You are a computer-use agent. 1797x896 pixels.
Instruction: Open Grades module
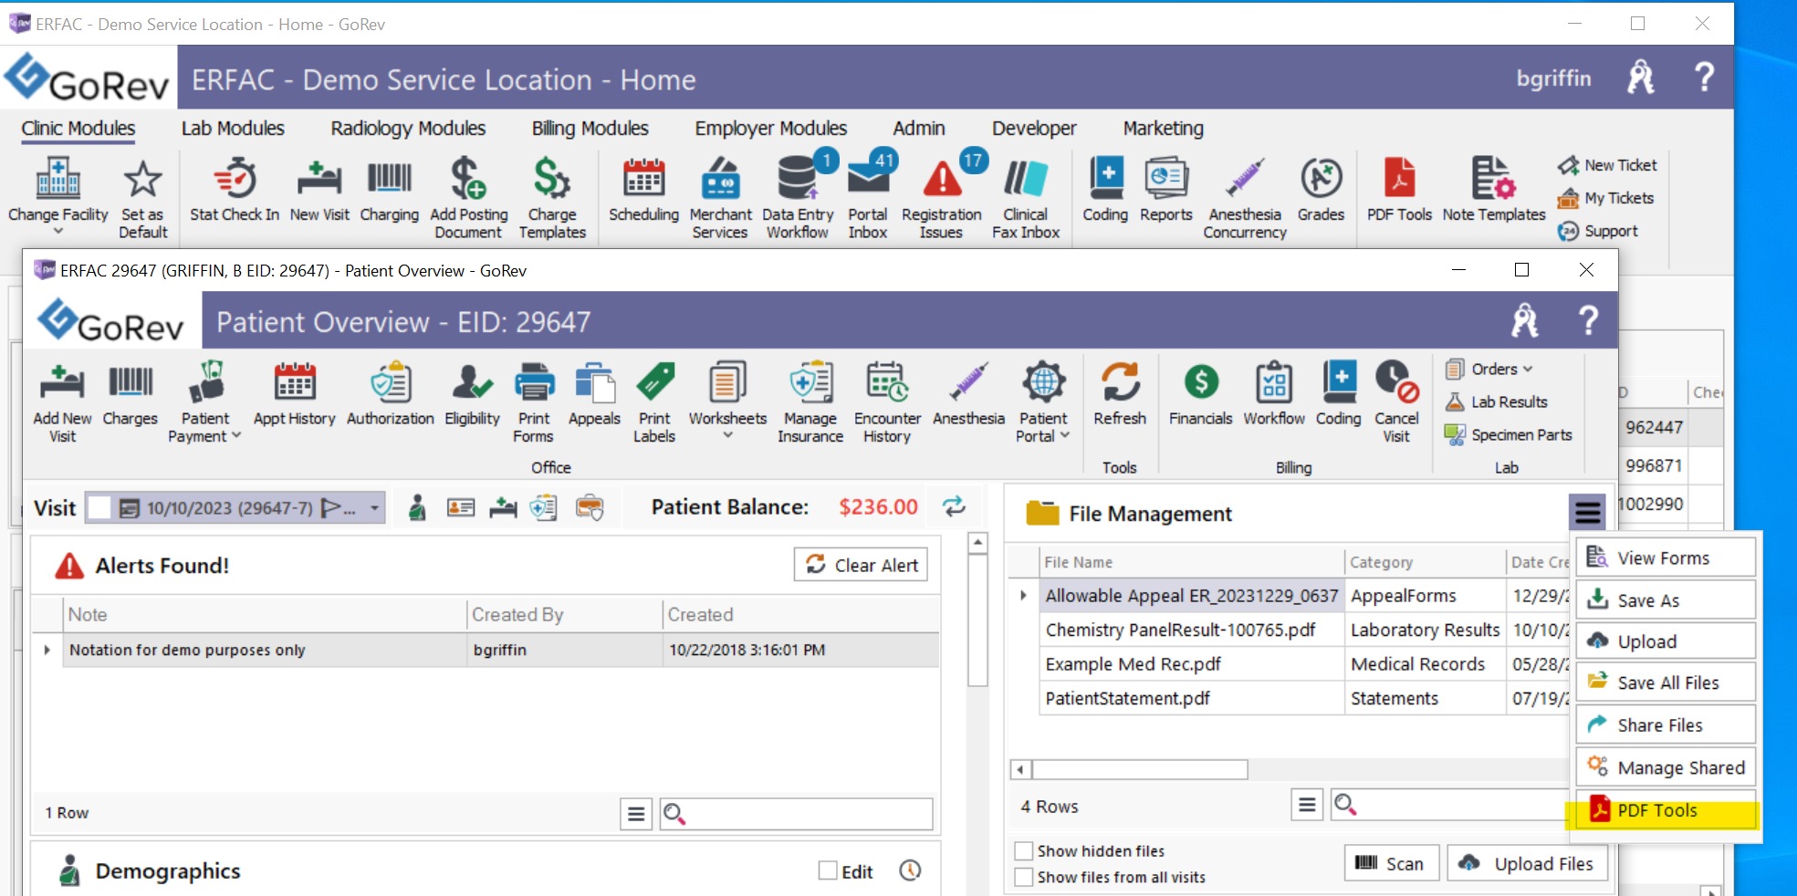tap(1321, 190)
